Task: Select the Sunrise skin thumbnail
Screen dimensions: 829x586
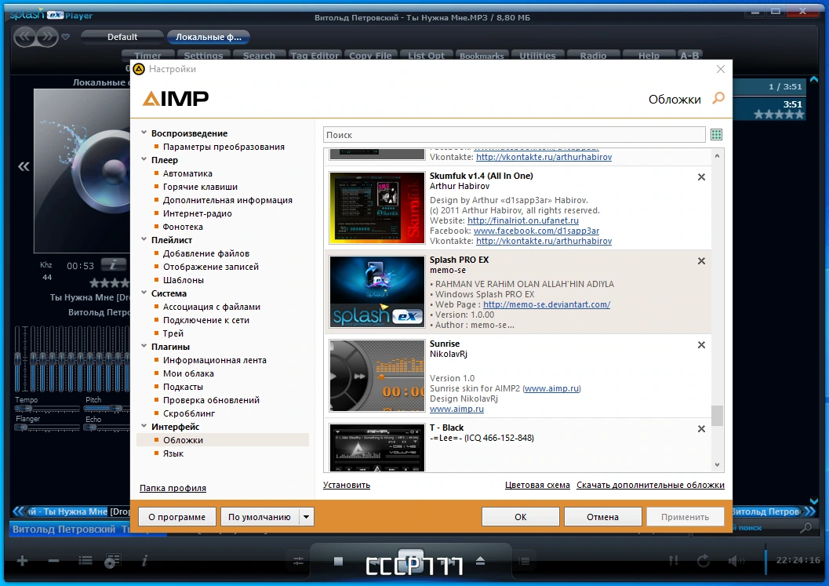Action: click(377, 376)
